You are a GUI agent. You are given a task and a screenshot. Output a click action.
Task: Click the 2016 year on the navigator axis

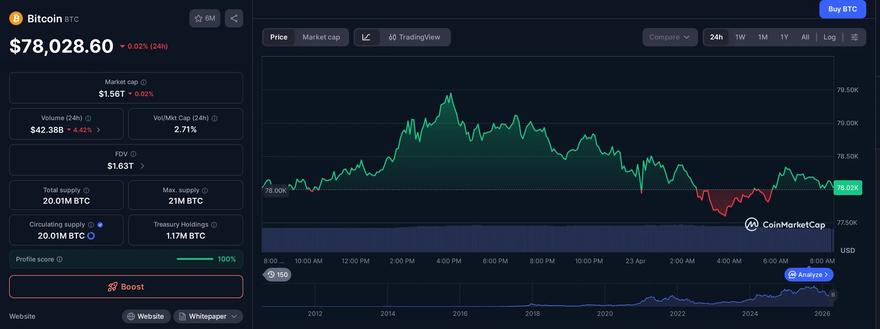(x=460, y=314)
